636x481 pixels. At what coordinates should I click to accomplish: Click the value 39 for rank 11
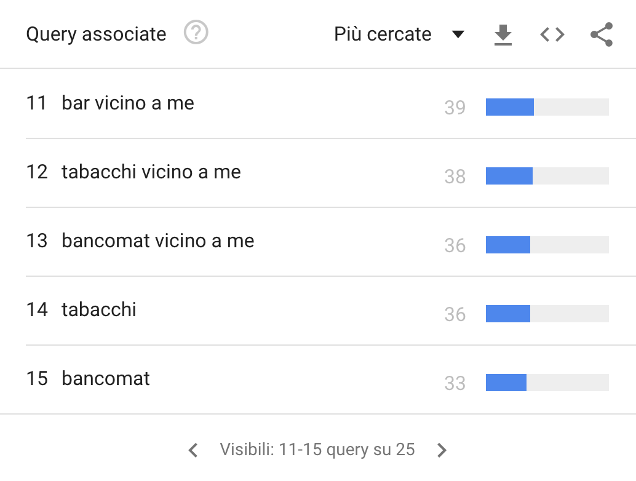(455, 108)
